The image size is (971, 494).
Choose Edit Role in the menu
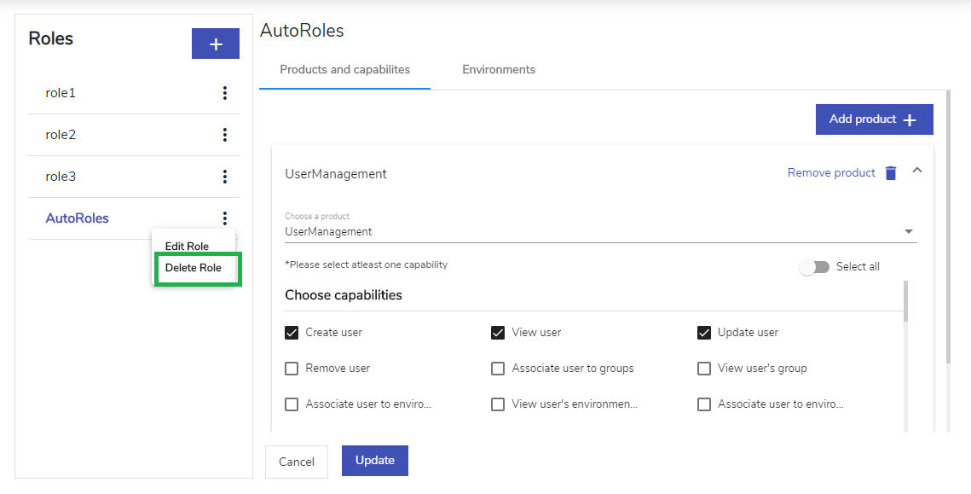pos(187,246)
